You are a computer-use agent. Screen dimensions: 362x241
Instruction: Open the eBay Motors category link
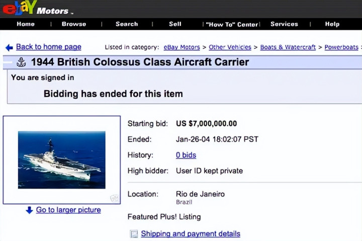(182, 47)
